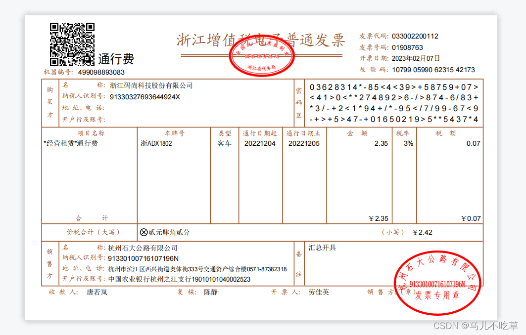Viewport: 526px width, 335px height.
Task: Select invoice number 01908763
Action: tap(407, 47)
